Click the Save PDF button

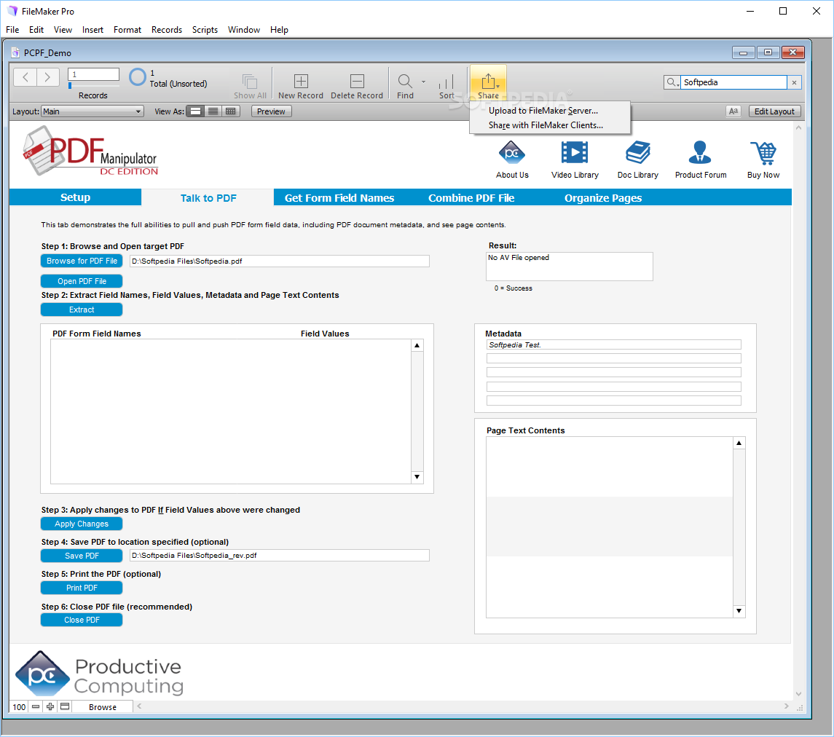82,556
